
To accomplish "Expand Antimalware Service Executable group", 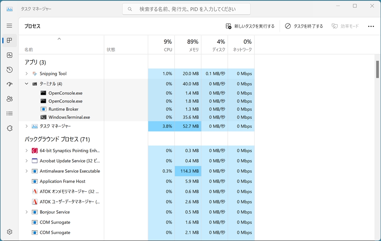I will click(x=26, y=171).
